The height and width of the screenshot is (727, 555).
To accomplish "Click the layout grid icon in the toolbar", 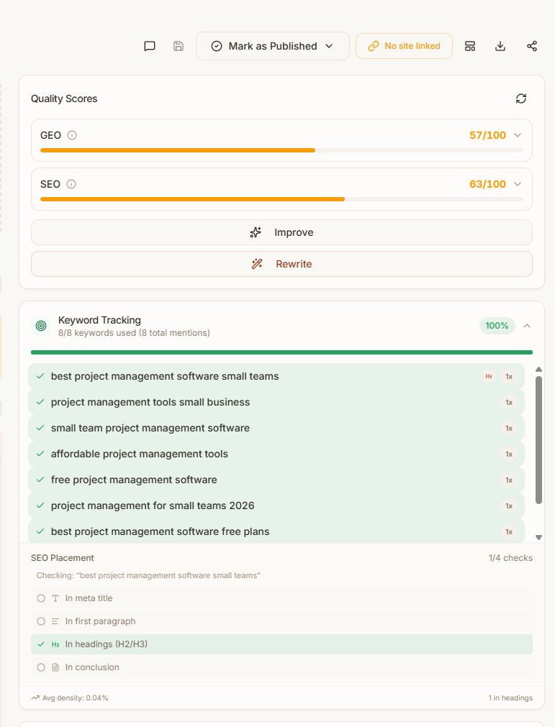I will click(469, 45).
